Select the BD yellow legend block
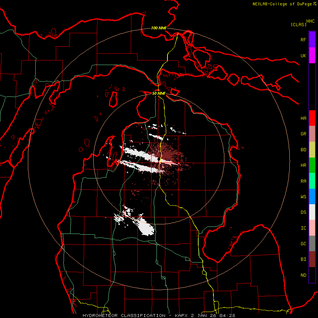The image size is (318, 318). click(x=312, y=150)
